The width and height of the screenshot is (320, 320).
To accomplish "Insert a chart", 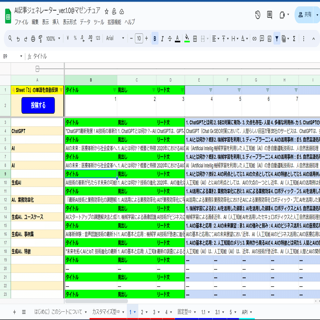I will pos(269,39).
